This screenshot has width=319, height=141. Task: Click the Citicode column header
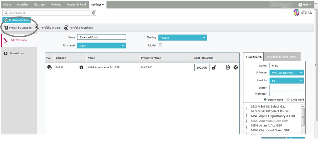pyautogui.click(x=70, y=58)
